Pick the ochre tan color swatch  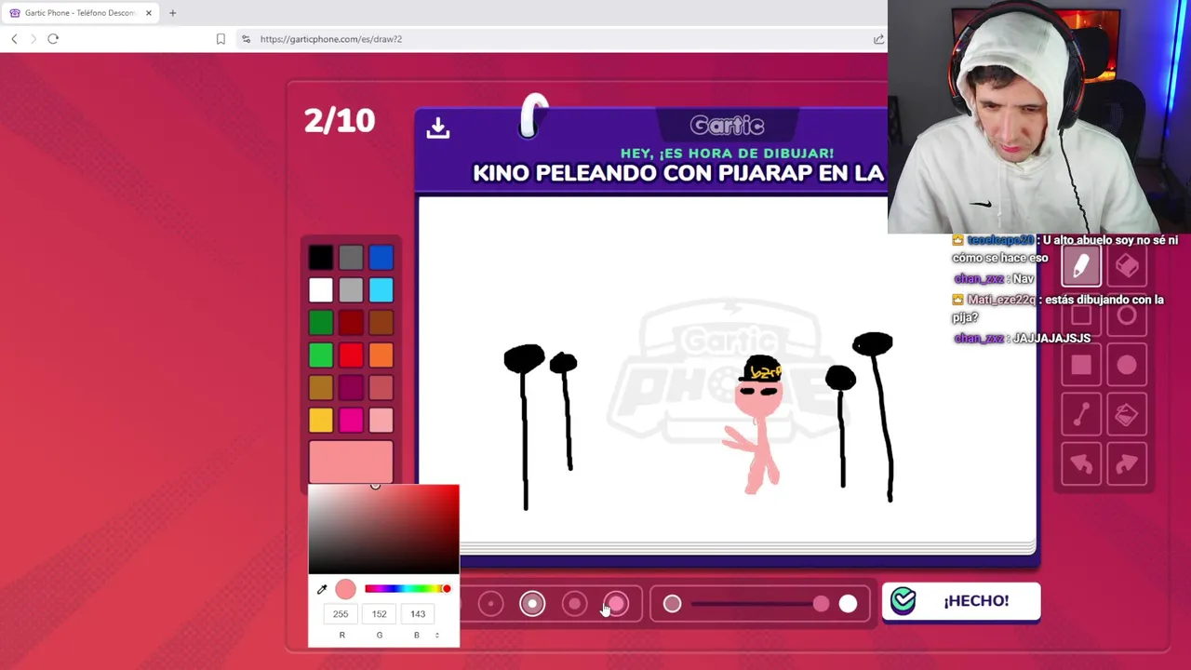pos(320,388)
